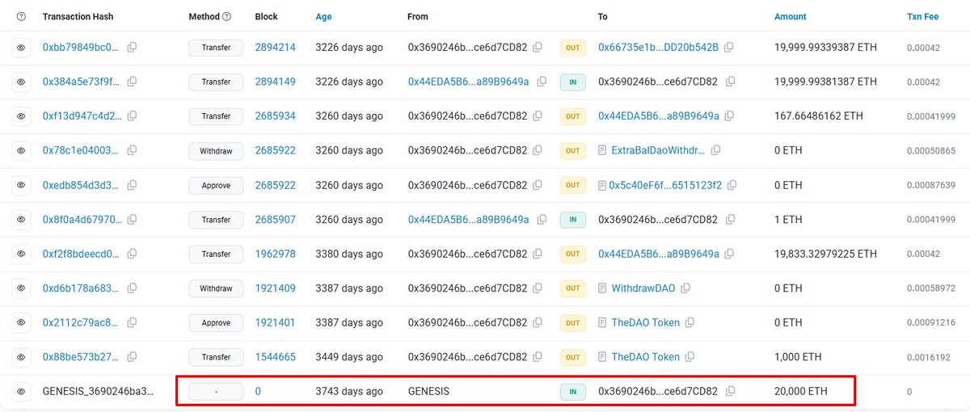
Task: Open block 2685934
Action: 275,116
